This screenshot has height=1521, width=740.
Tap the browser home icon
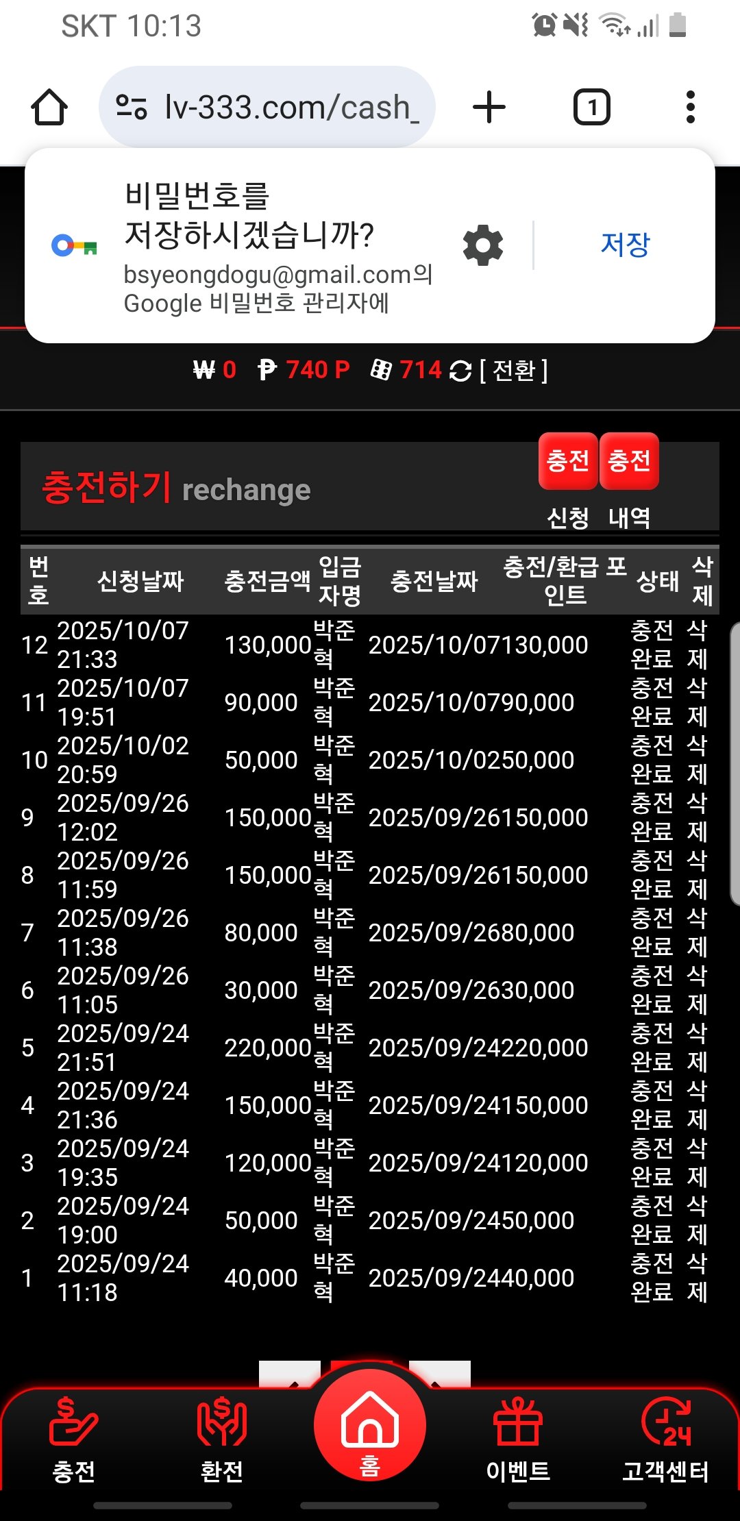click(x=49, y=108)
